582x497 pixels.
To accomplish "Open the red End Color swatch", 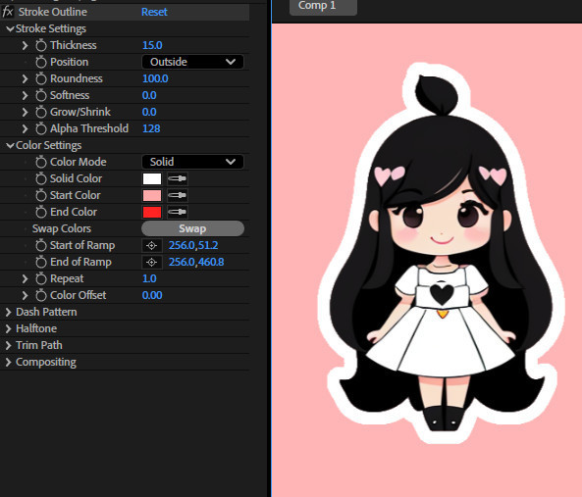I will pos(152,212).
